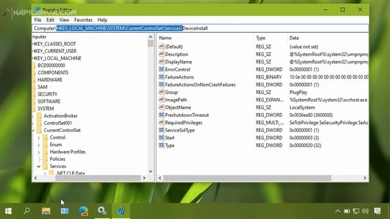Select the BCD00000000 key

tap(51, 66)
